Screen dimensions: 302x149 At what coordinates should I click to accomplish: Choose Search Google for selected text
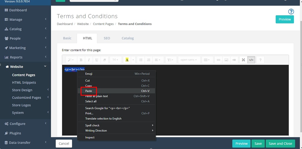tap(117, 108)
